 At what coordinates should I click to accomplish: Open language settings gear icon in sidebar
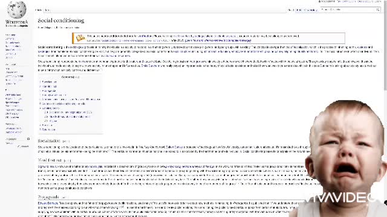tap(28, 139)
